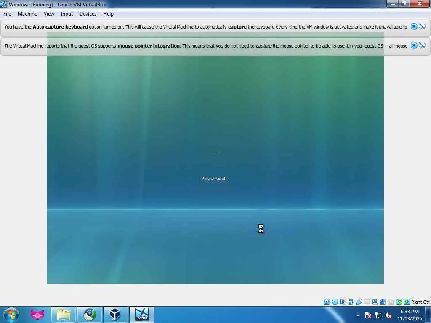431x323 pixels.
Task: Click the Right Ctrl host key label
Action: 420,302
